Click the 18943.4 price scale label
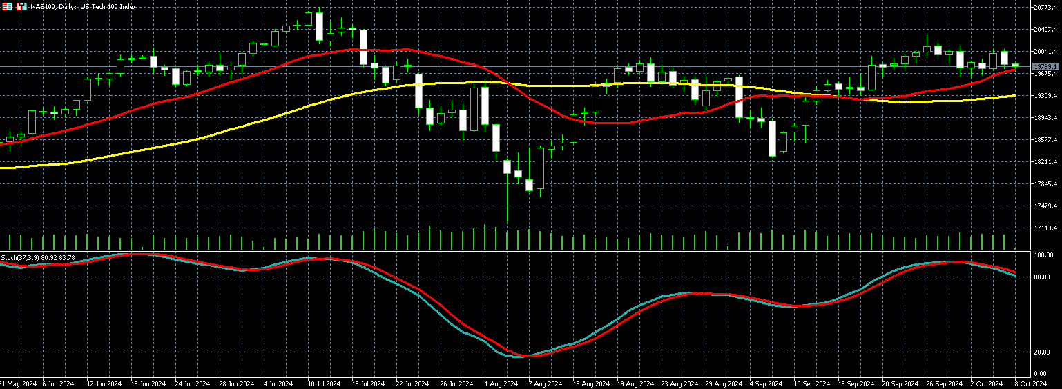The height and width of the screenshot is (389, 1062). pyautogui.click(x=1046, y=118)
